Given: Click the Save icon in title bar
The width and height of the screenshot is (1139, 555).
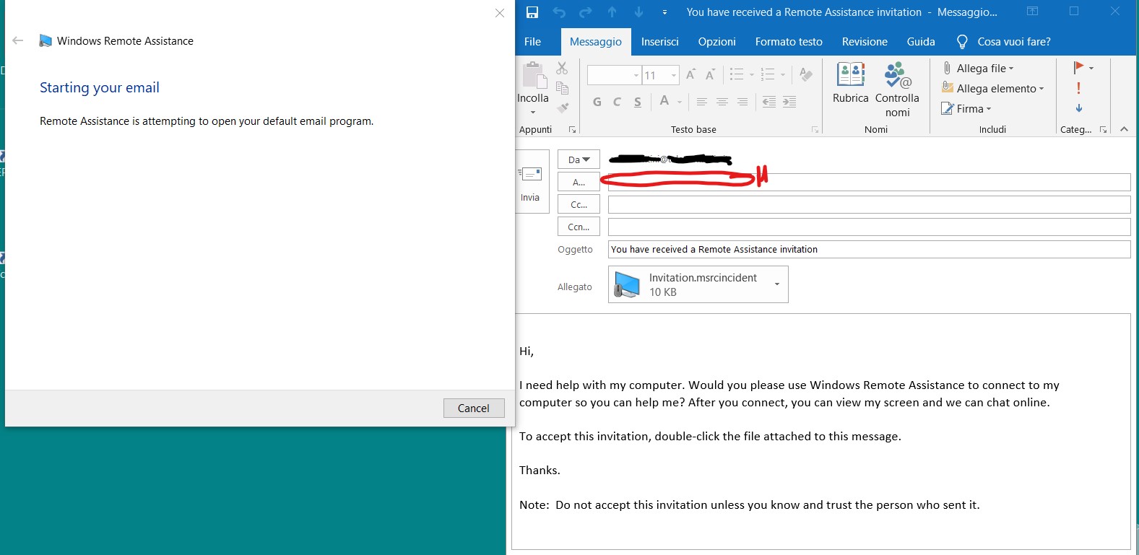Looking at the screenshot, I should (532, 12).
